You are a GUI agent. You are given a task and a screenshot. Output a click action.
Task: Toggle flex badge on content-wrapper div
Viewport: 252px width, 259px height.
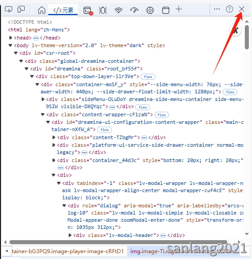(162, 115)
